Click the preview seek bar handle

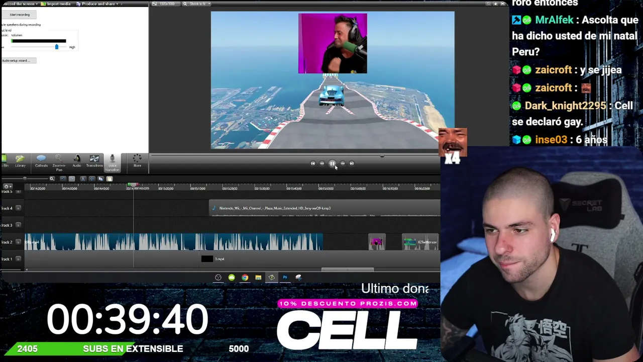382,156
